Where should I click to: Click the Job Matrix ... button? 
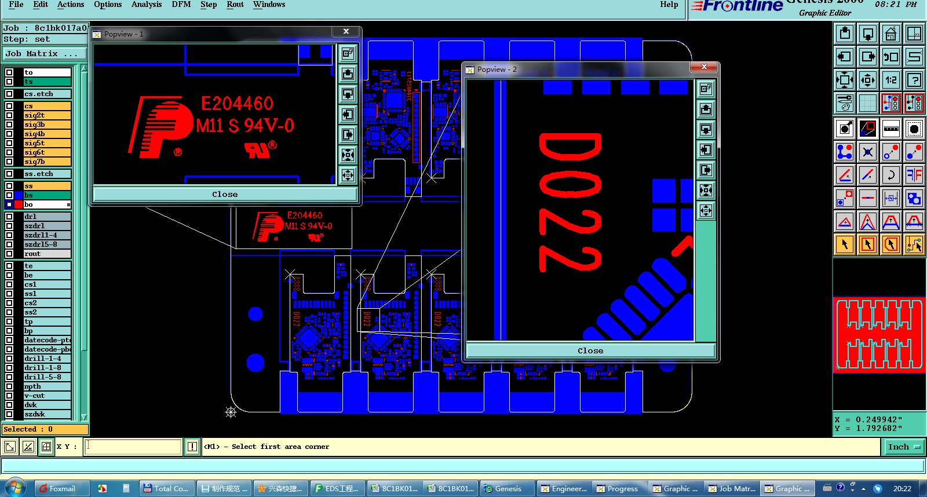45,53
